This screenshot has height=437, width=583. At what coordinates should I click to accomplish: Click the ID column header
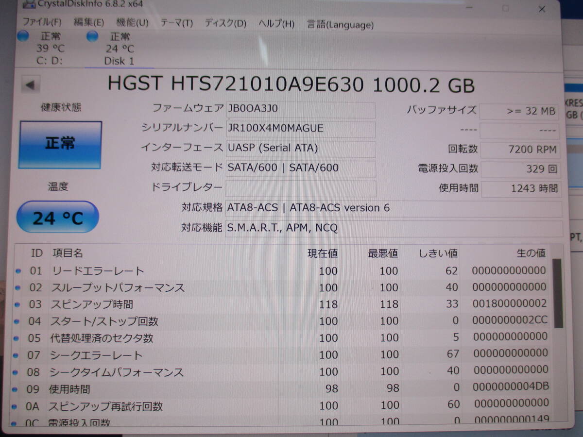[37, 253]
